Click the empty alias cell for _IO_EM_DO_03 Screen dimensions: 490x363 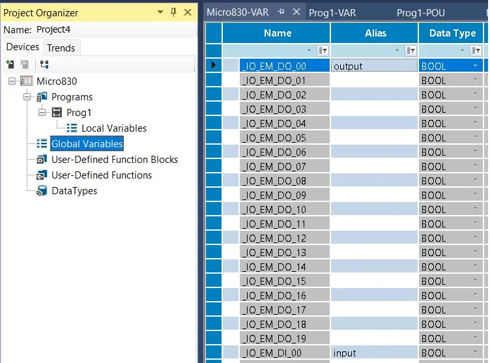(x=375, y=109)
